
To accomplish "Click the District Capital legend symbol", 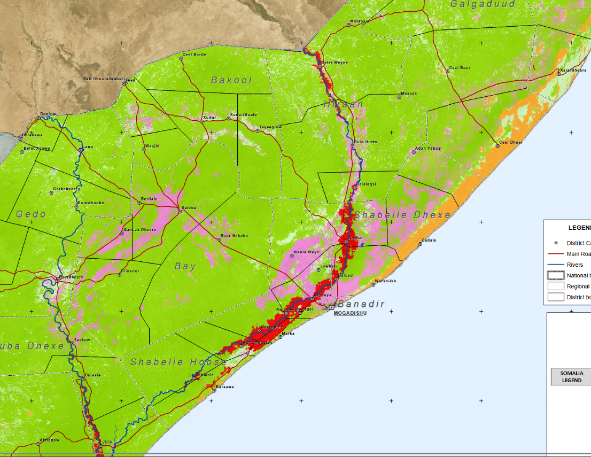I will (556, 243).
